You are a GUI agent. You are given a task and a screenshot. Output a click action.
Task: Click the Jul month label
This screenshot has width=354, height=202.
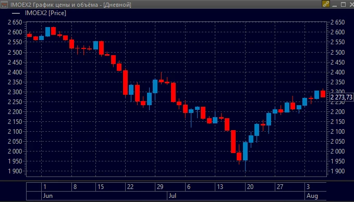tap(173, 196)
